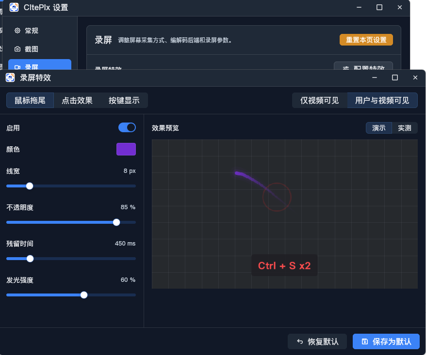Select 仅视频可见 visibility mode
Screen dimensions: 426x355
point(320,100)
